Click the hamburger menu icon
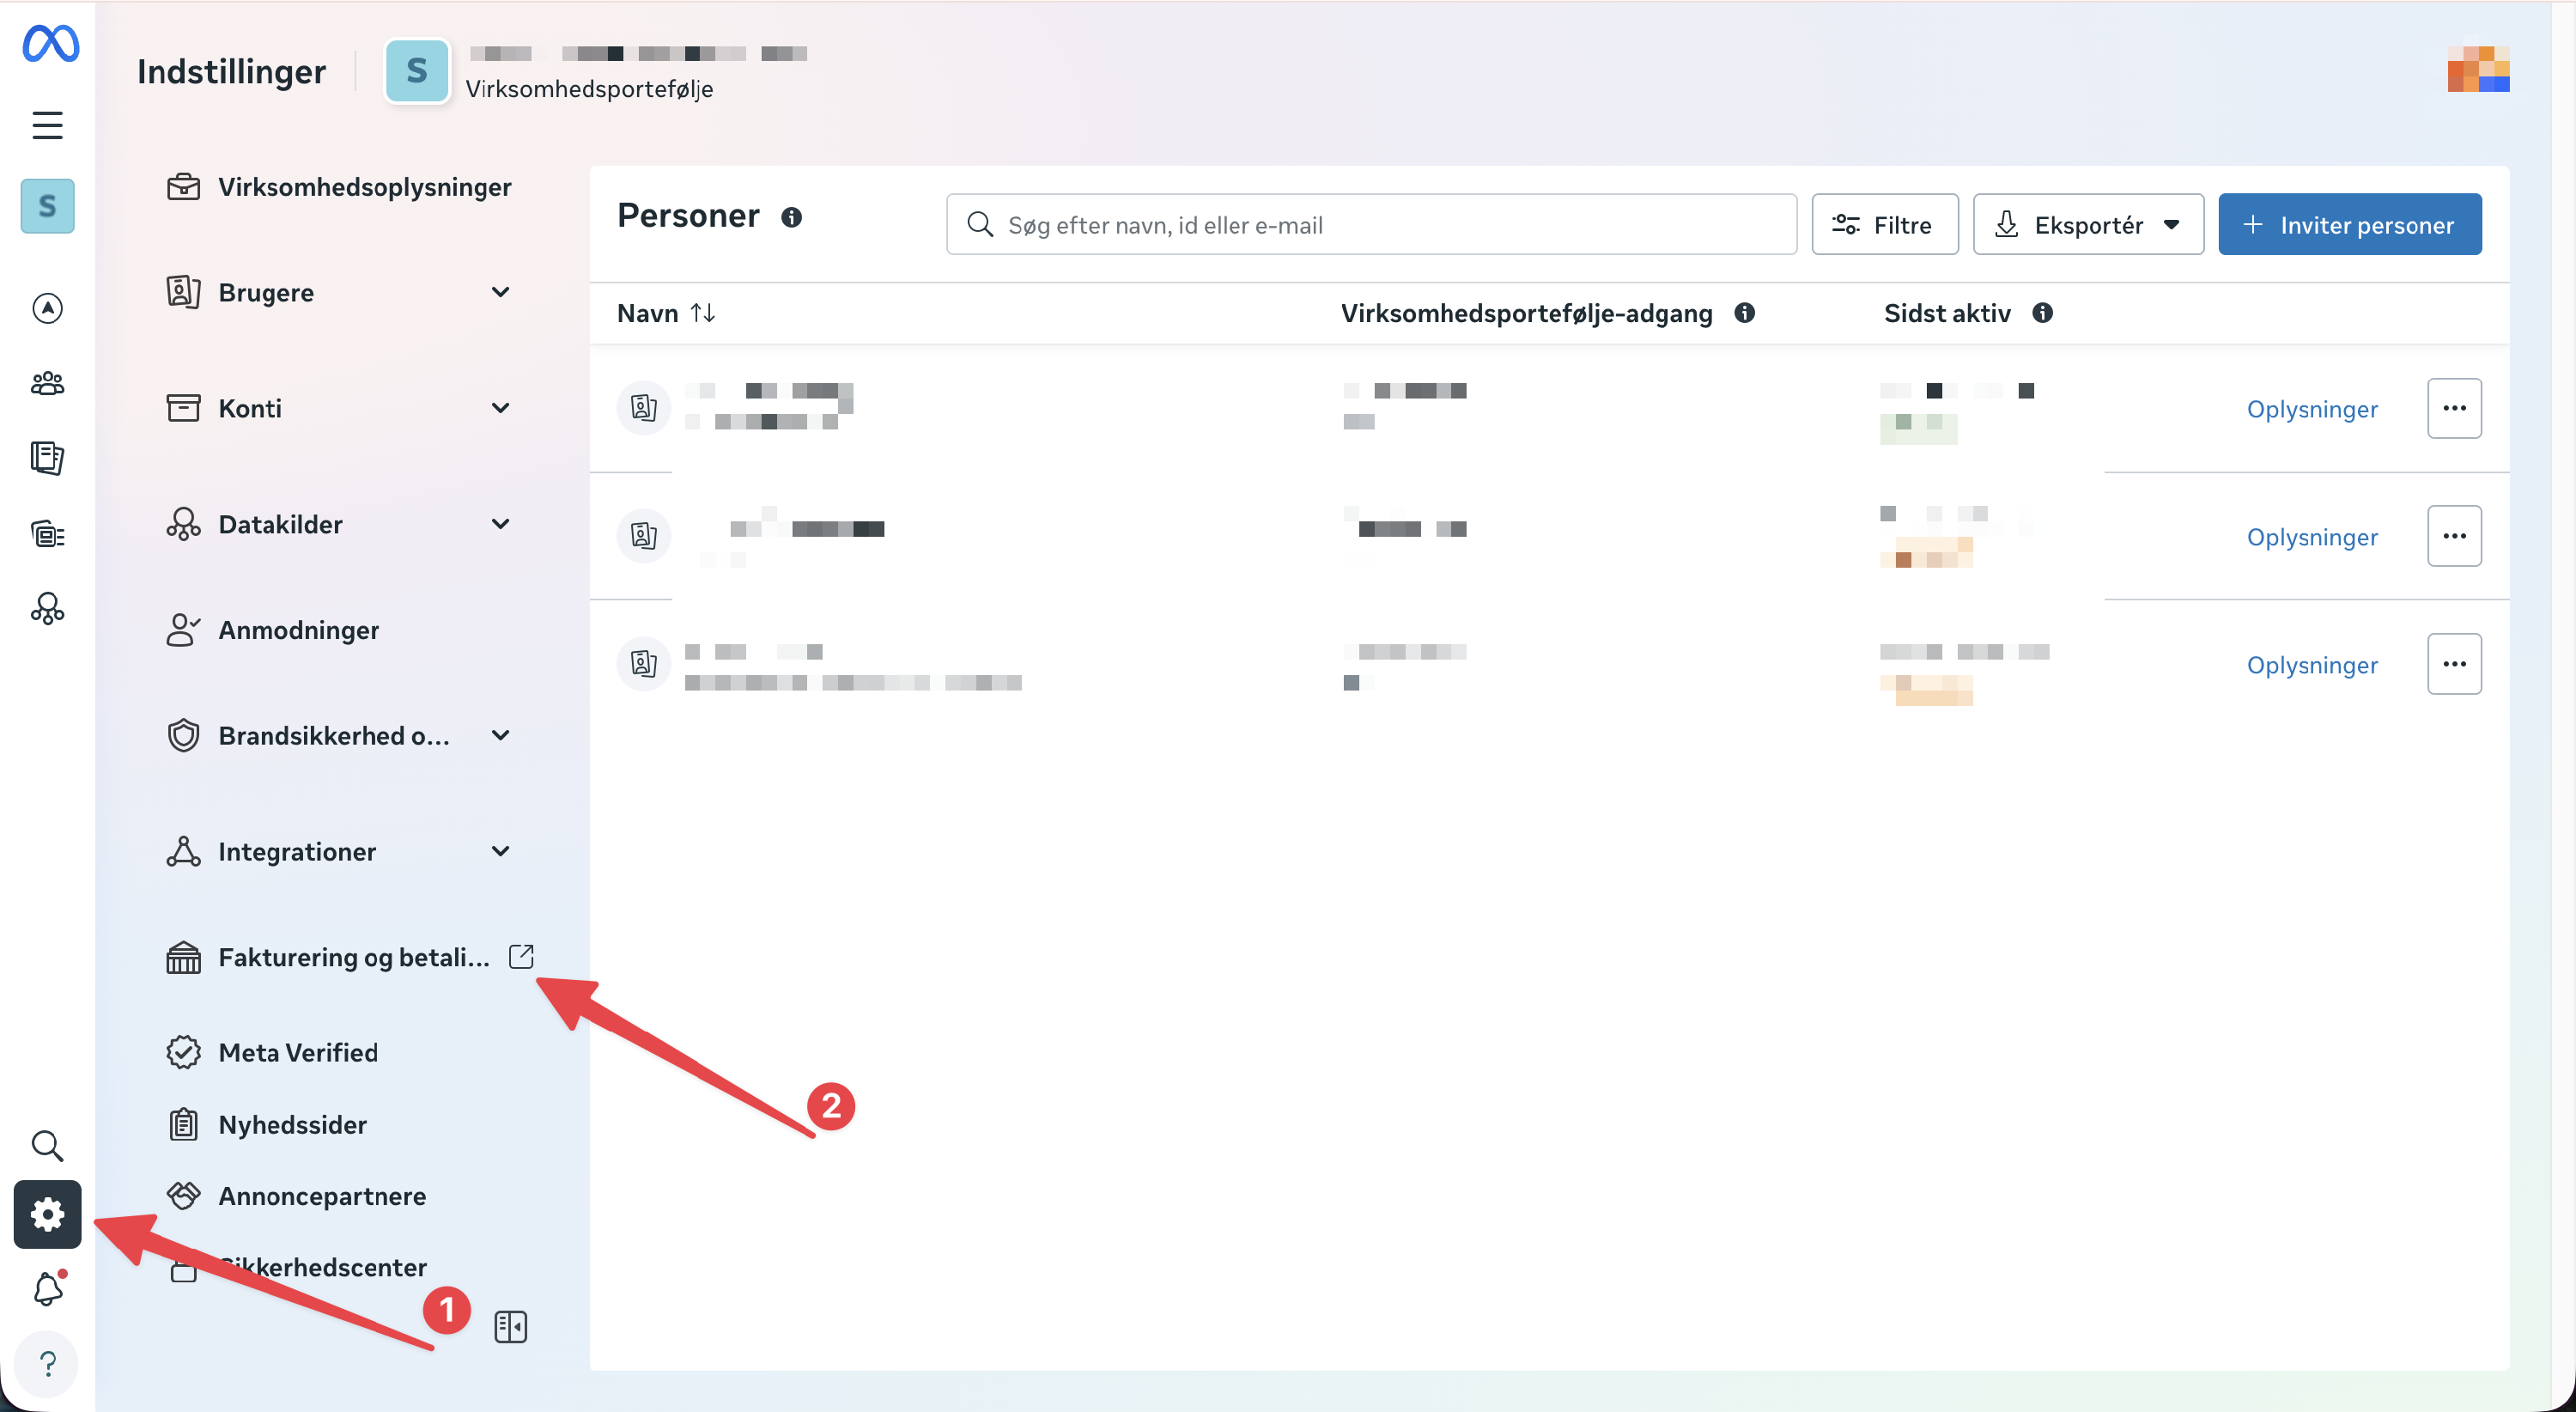2576x1412 pixels. pos(47,125)
